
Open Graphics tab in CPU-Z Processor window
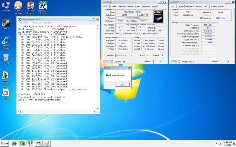147,6
